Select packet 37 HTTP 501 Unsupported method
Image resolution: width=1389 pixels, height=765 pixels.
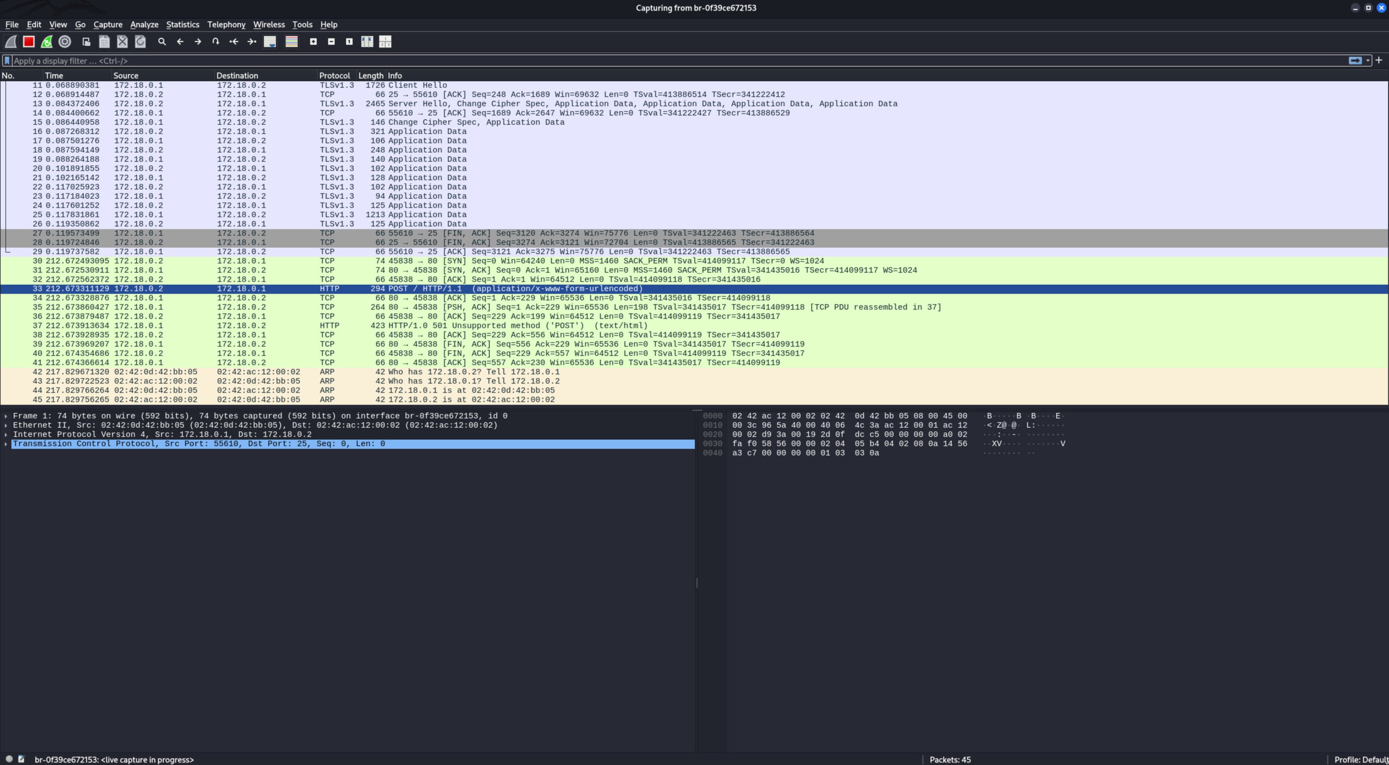point(694,326)
